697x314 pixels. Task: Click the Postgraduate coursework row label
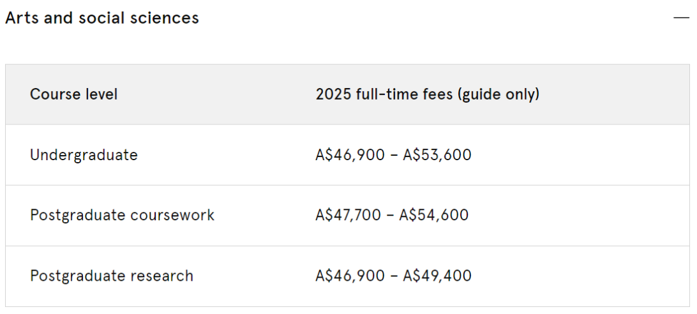(123, 215)
